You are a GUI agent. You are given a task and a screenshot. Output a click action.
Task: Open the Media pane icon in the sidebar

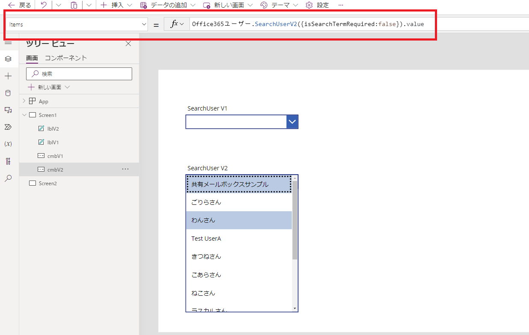point(8,110)
